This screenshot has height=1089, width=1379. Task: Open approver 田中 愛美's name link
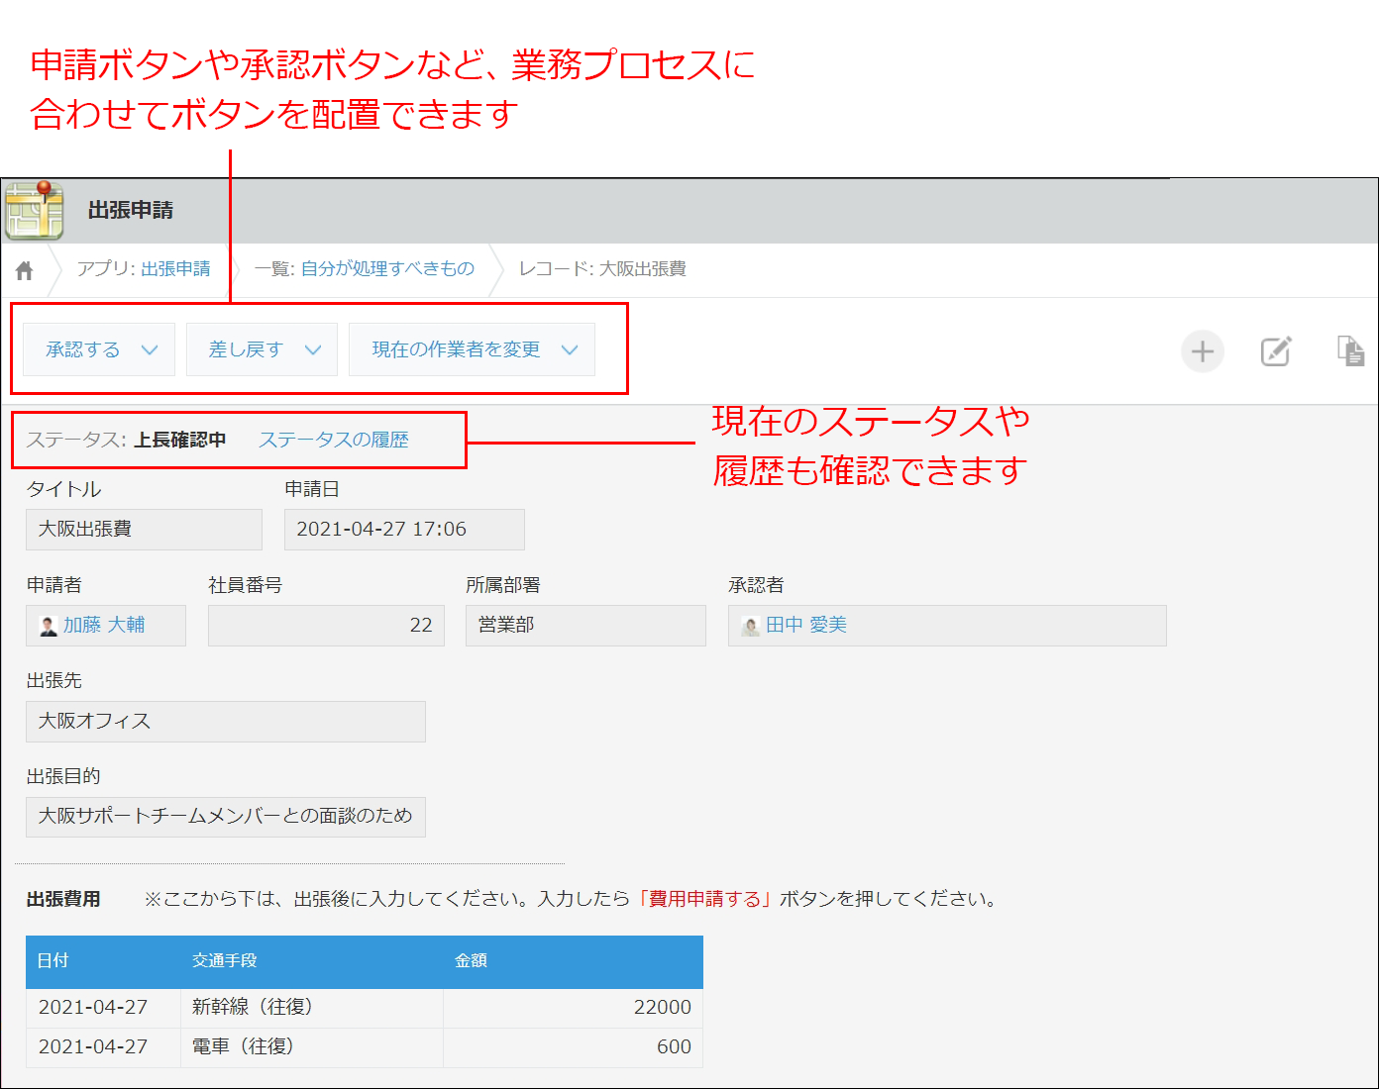(x=807, y=625)
